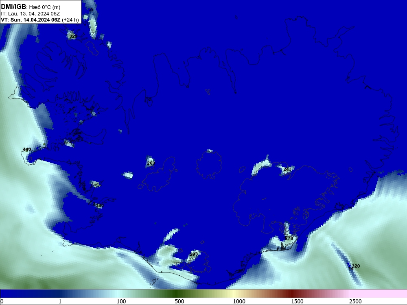Click the 100 label on the color scale

(121, 301)
